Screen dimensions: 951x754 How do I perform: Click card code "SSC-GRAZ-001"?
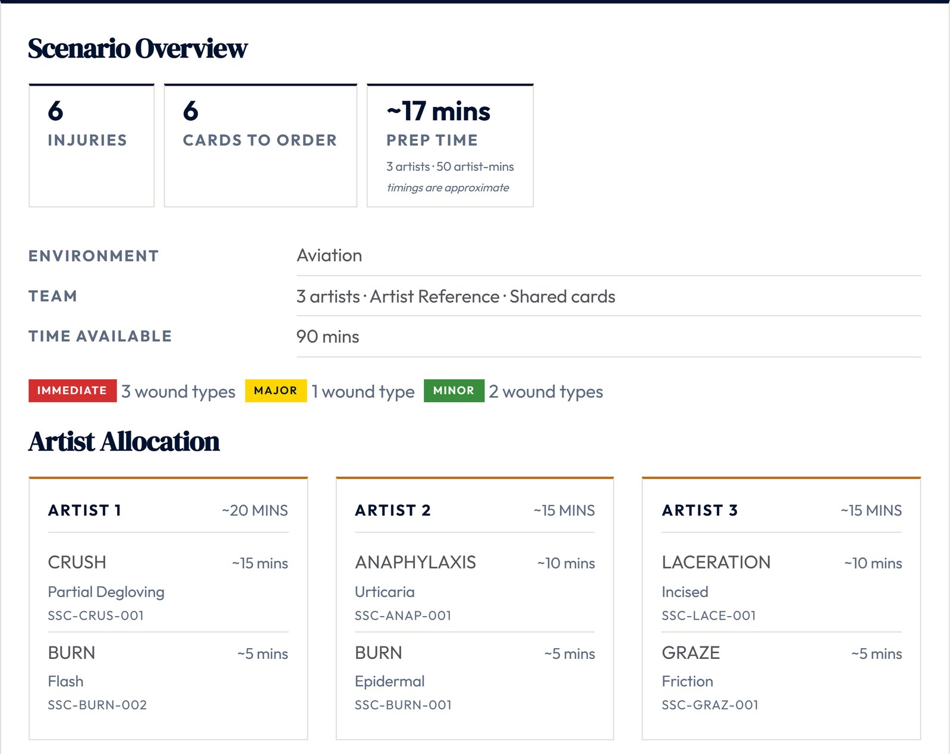(x=710, y=705)
